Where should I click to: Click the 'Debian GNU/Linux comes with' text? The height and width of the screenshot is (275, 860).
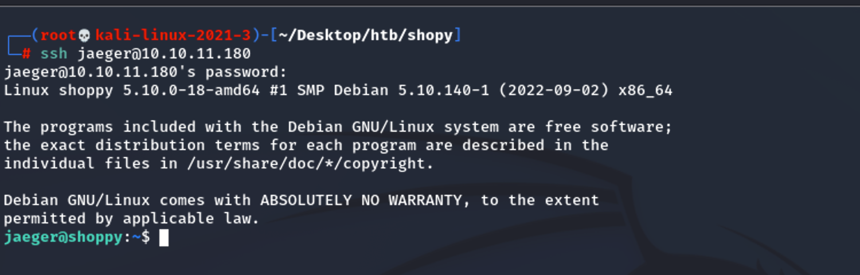pos(127,201)
